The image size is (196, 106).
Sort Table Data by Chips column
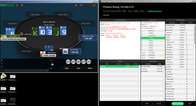[159, 64]
